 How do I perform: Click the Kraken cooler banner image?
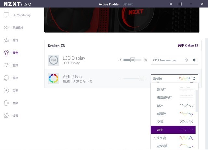(122, 20)
